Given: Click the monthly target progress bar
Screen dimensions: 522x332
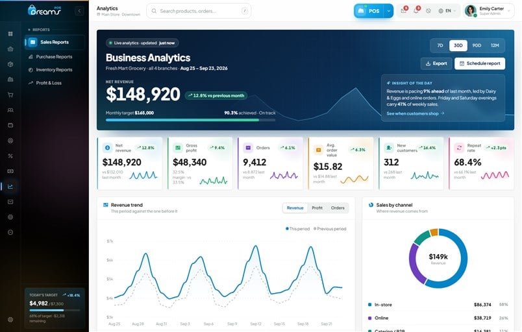Looking at the screenshot, I should click(190, 120).
